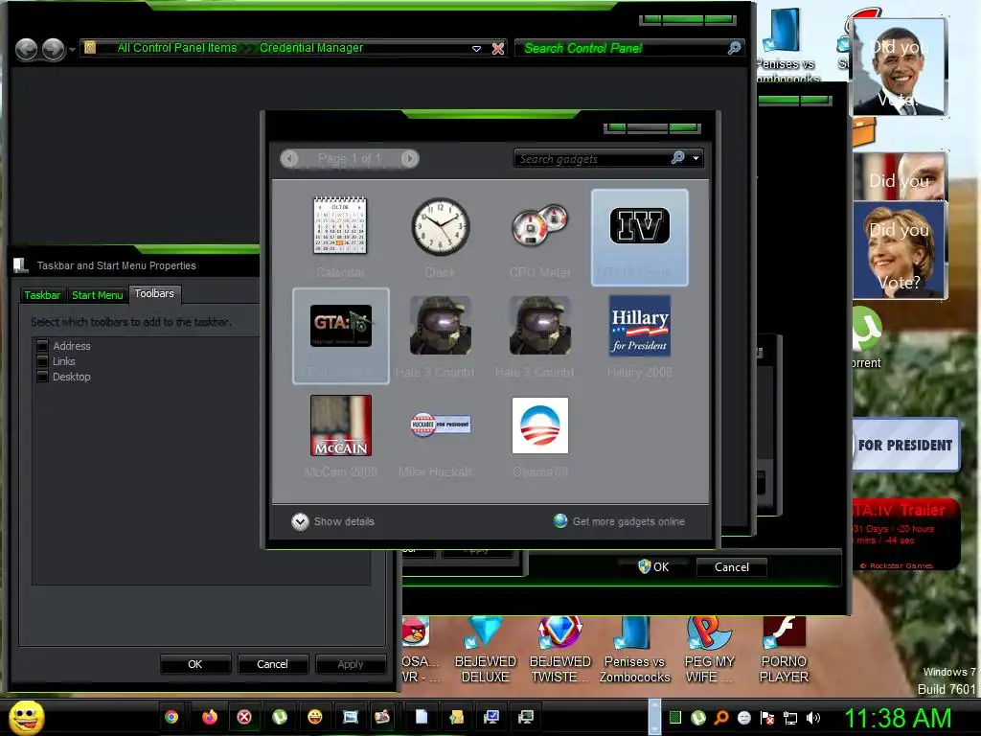981x736 pixels.
Task: Open Firefox from the taskbar
Action: pos(209,717)
